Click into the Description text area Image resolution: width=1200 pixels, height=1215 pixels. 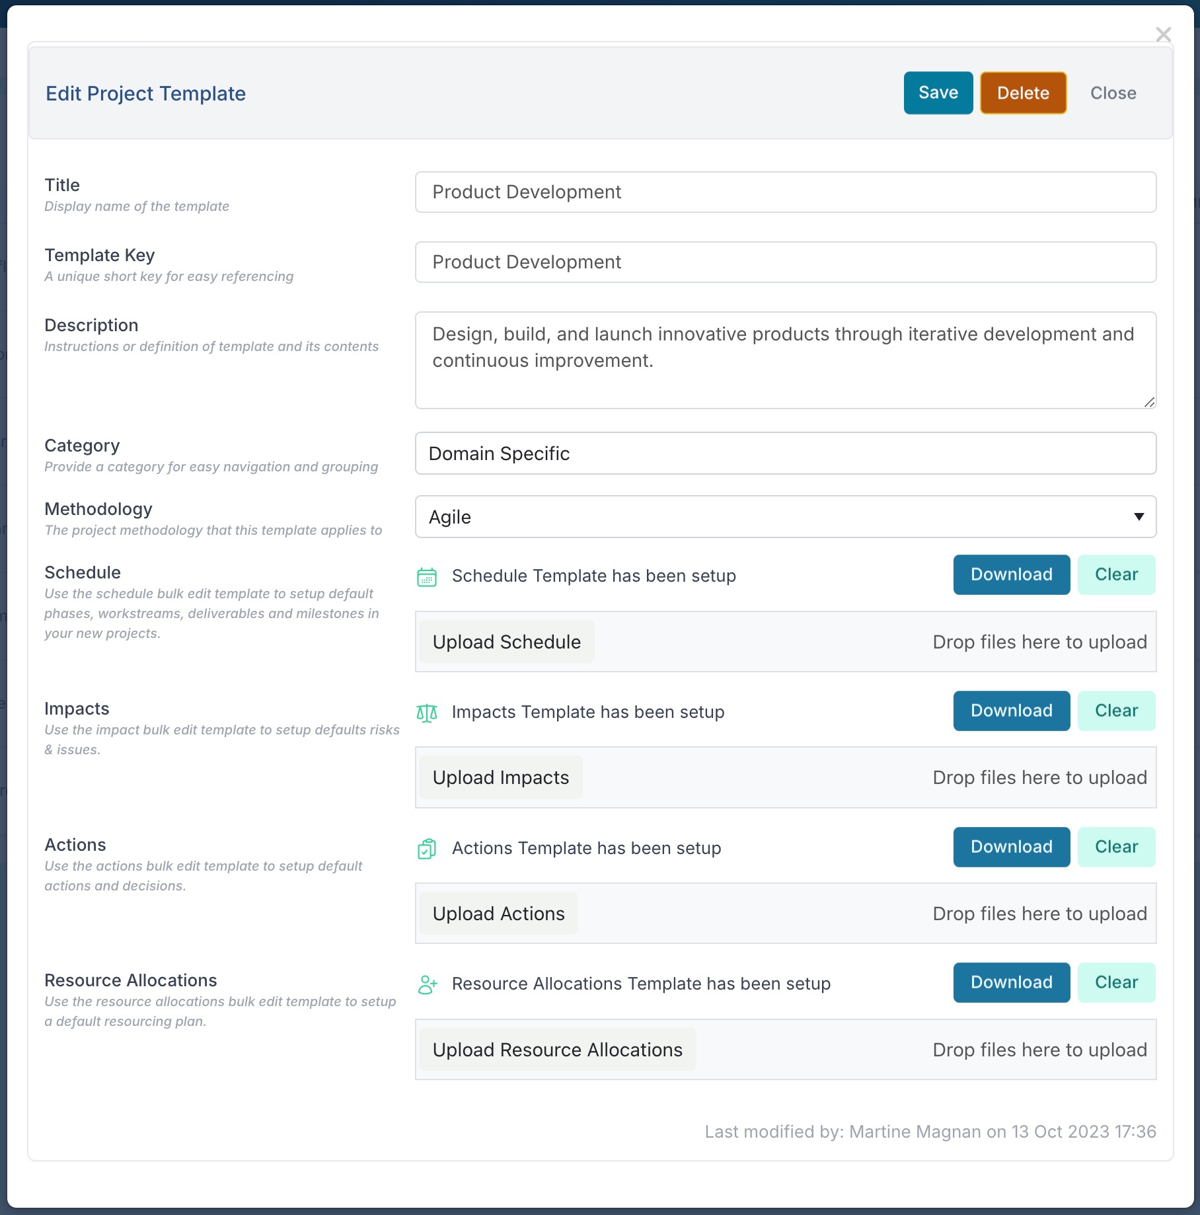coord(786,360)
